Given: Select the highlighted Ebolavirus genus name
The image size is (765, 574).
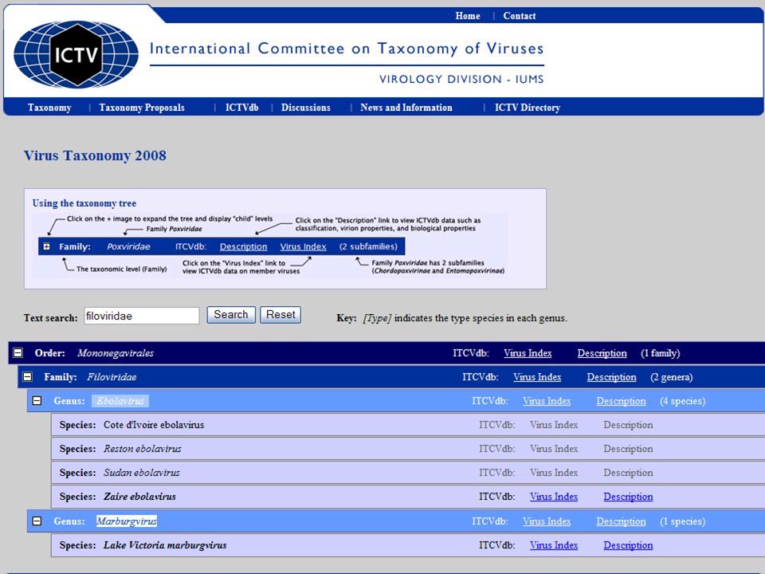Looking at the screenshot, I should coord(120,401).
